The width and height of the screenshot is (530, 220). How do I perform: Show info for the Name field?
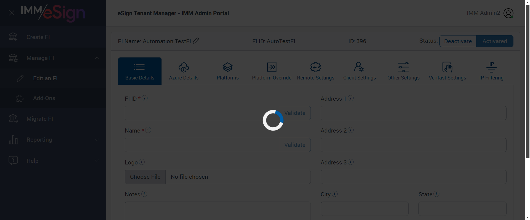148,130
